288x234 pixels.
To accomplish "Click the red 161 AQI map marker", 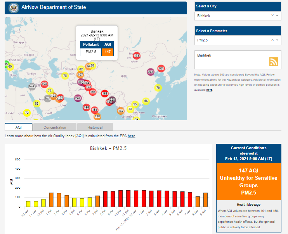I will [161, 69].
